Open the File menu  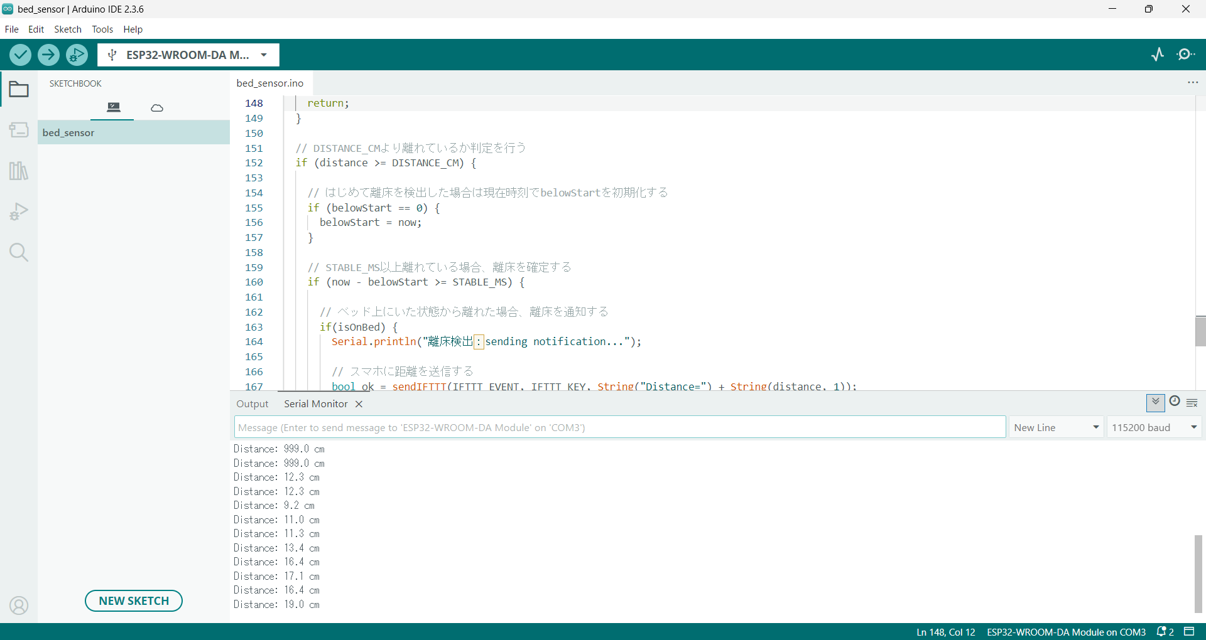pyautogui.click(x=12, y=29)
